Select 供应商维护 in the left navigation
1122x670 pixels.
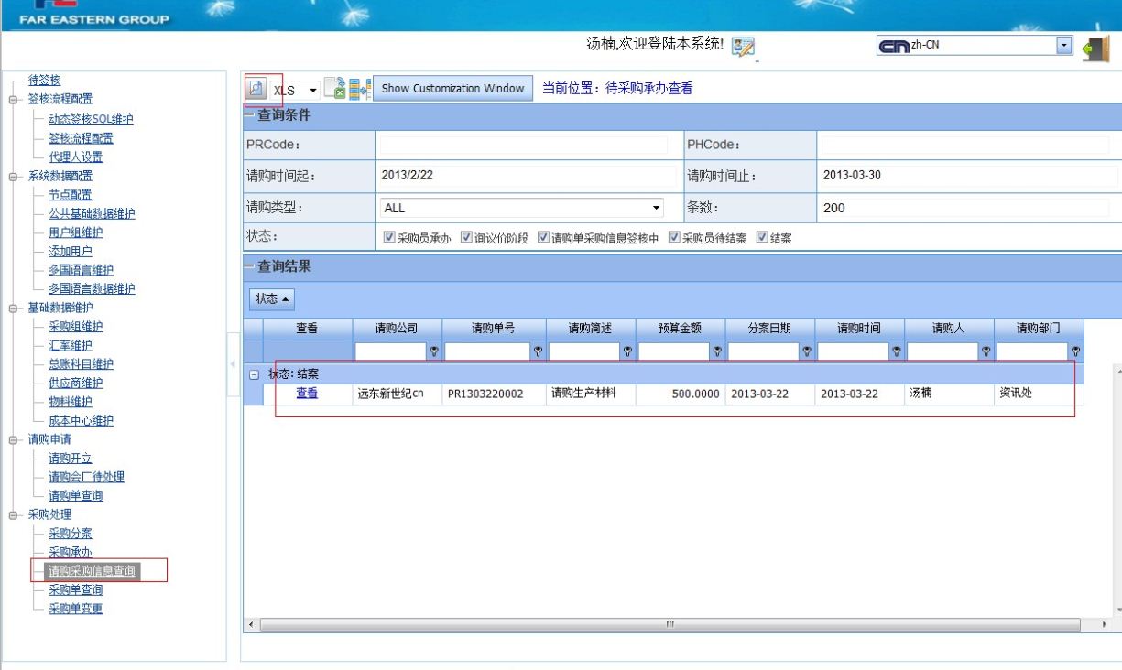pos(75,383)
